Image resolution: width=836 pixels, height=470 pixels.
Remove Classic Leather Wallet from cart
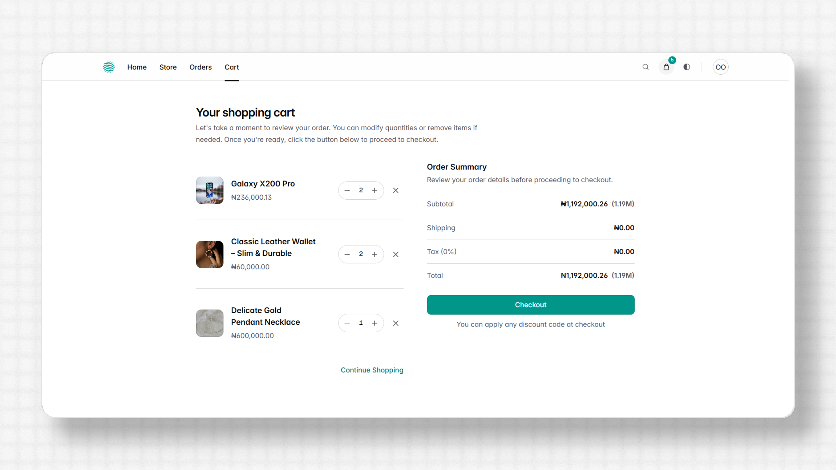coord(396,254)
